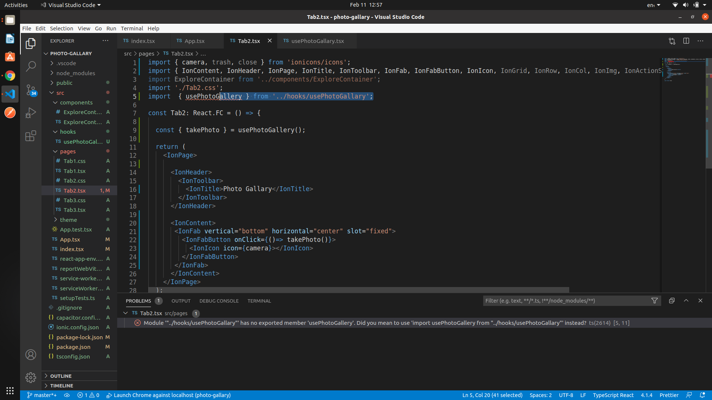Open Source Control view with 34 changes
This screenshot has width=712, height=400.
point(31,90)
